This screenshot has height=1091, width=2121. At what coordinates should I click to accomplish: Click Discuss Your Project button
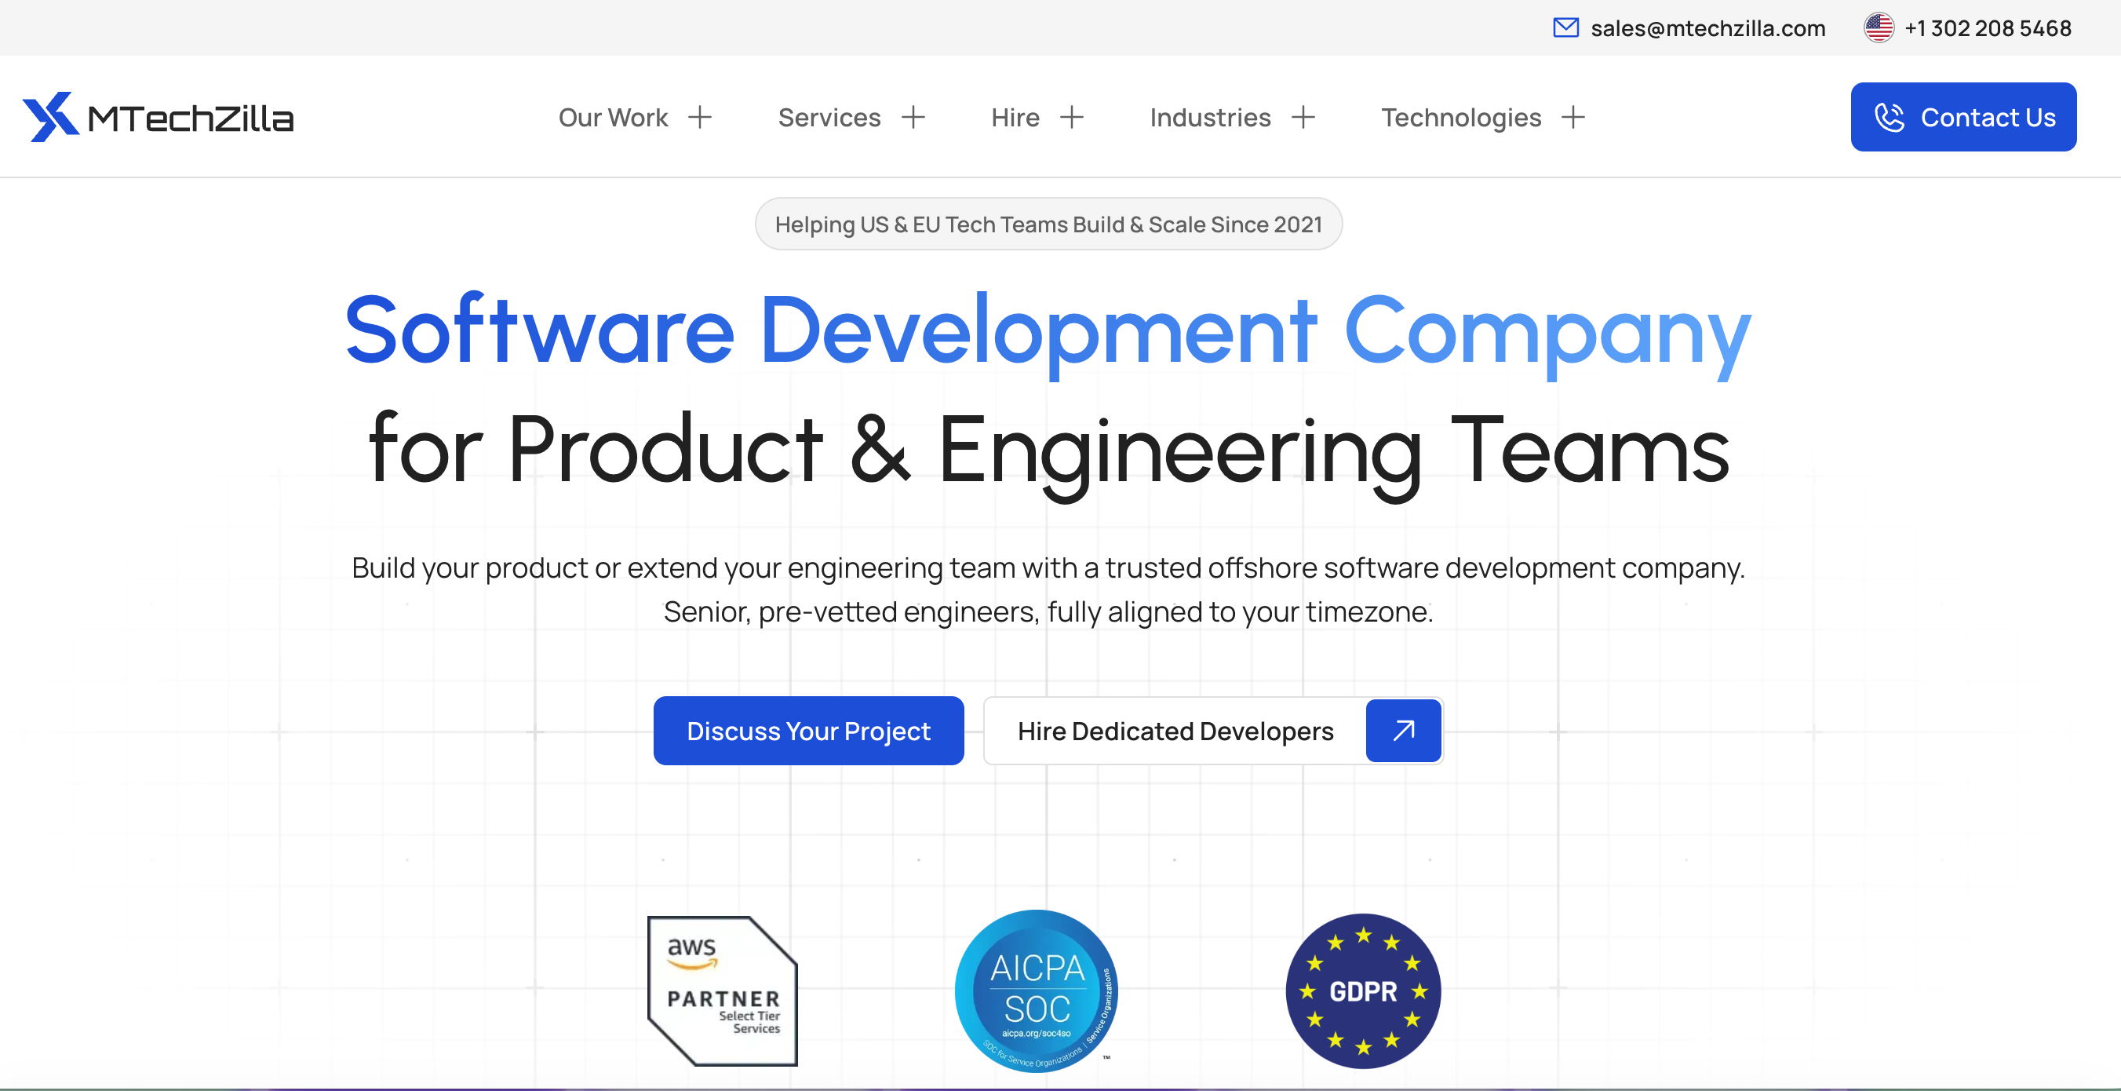(x=808, y=731)
